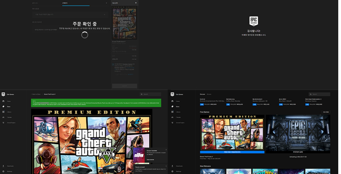Click the large GTA V Premium Edition hero image
Screen dimensions: 341x174
coord(91,141)
